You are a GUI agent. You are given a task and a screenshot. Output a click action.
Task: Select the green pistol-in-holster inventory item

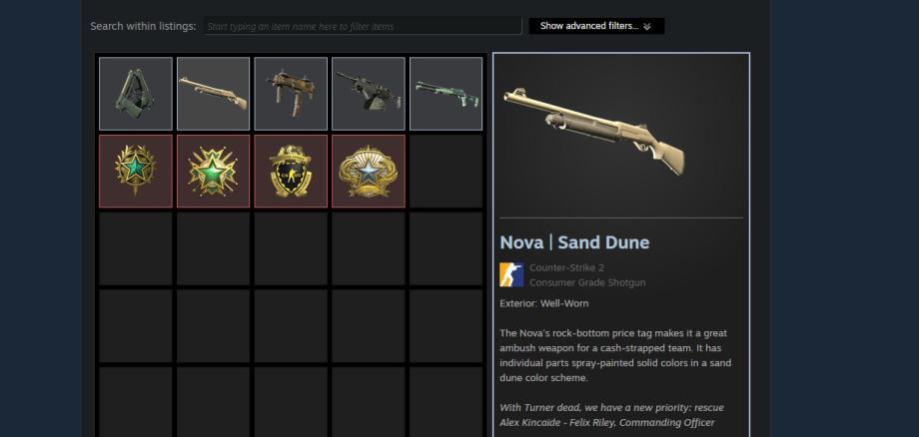136,94
